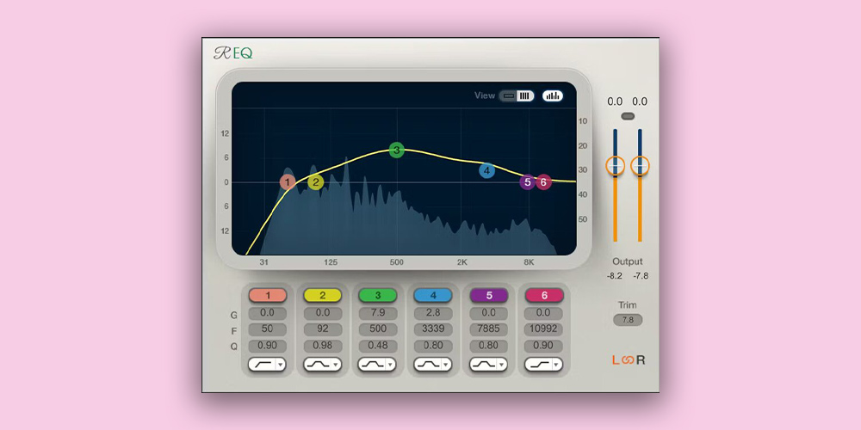Switch view to single-line mode

pos(509,96)
